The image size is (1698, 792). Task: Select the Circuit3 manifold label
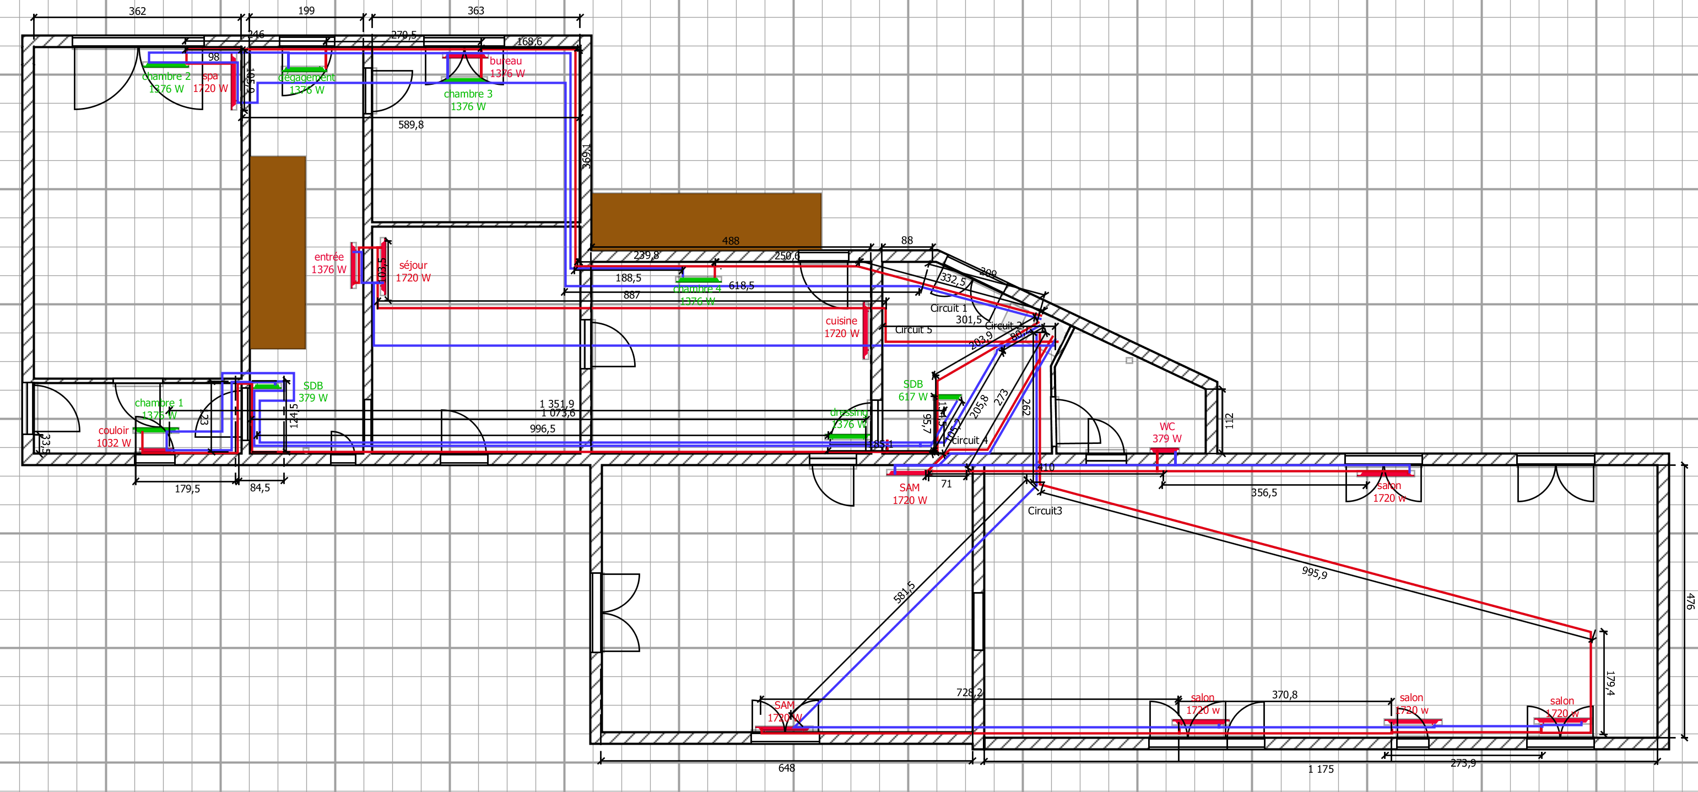click(x=1045, y=511)
